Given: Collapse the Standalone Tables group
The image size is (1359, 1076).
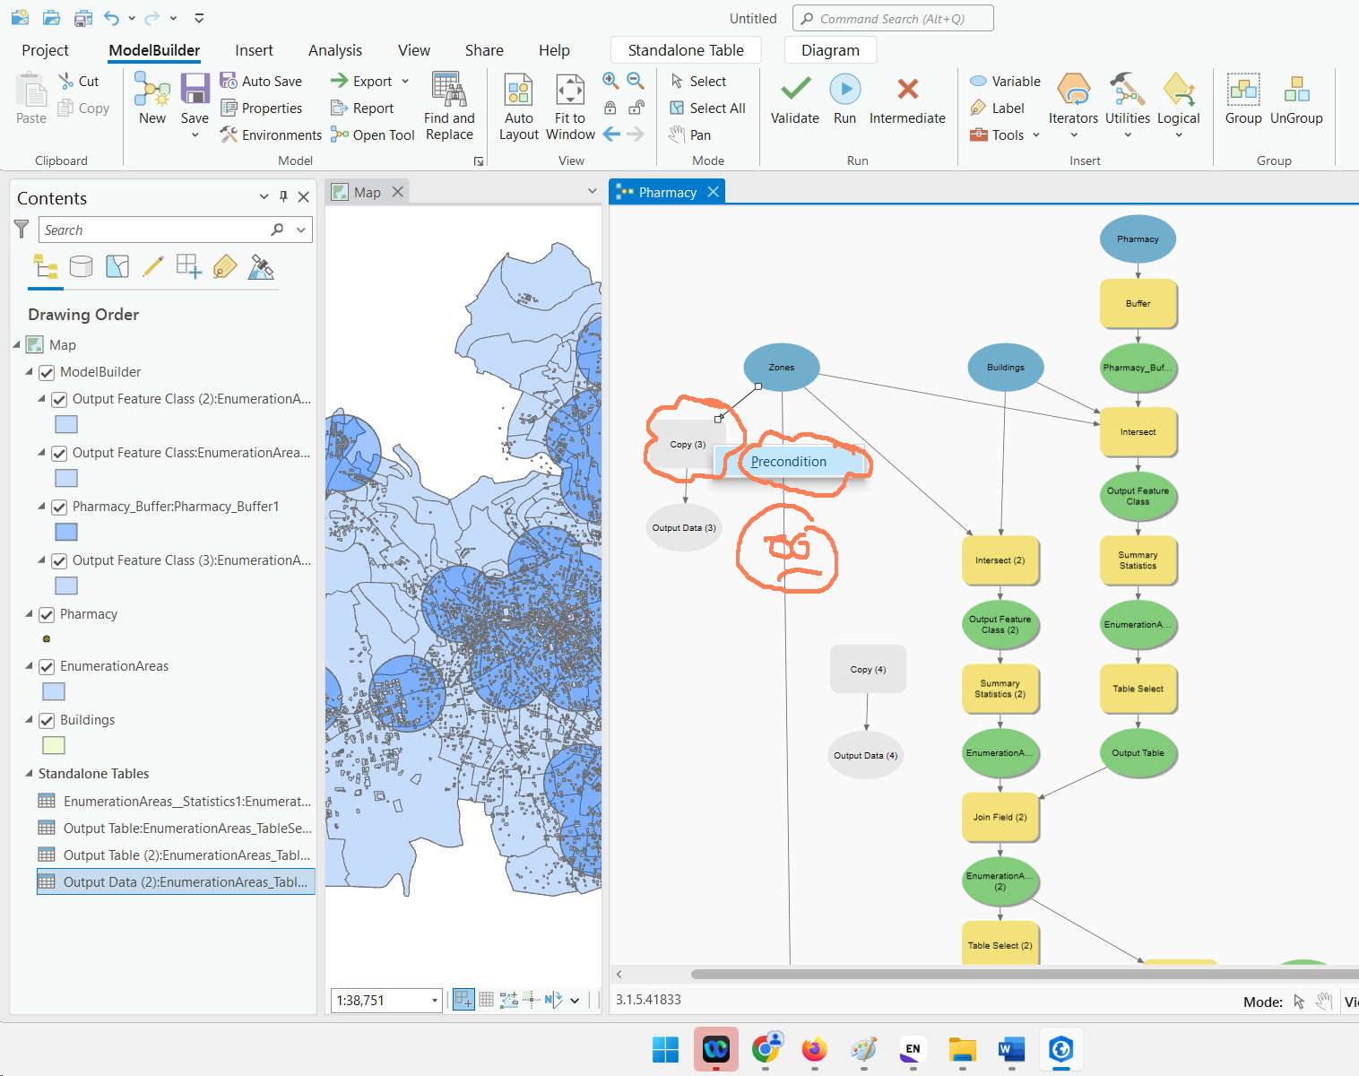Looking at the screenshot, I should click(x=29, y=773).
